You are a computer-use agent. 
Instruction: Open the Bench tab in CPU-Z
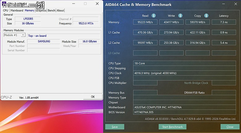pos(51,10)
